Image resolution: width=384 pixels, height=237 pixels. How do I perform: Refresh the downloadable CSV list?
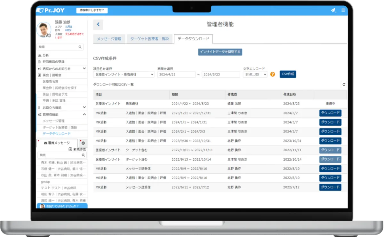tap(344, 85)
